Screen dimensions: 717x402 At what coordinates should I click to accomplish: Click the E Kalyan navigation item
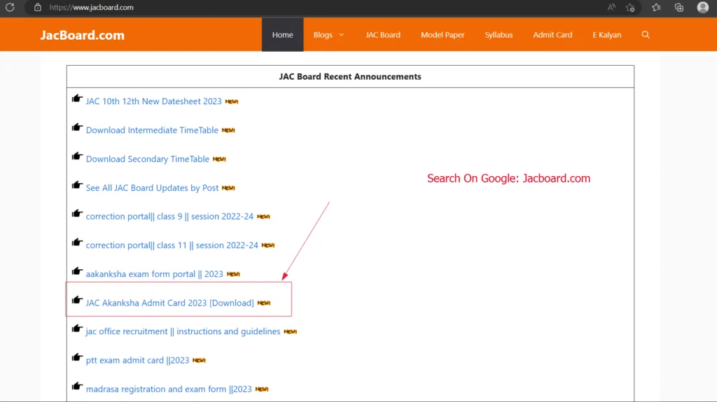pyautogui.click(x=606, y=35)
